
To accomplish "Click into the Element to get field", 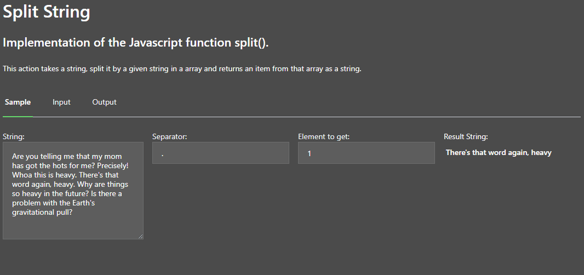I will click(366, 153).
